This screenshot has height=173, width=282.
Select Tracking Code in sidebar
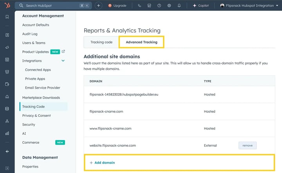43,107
